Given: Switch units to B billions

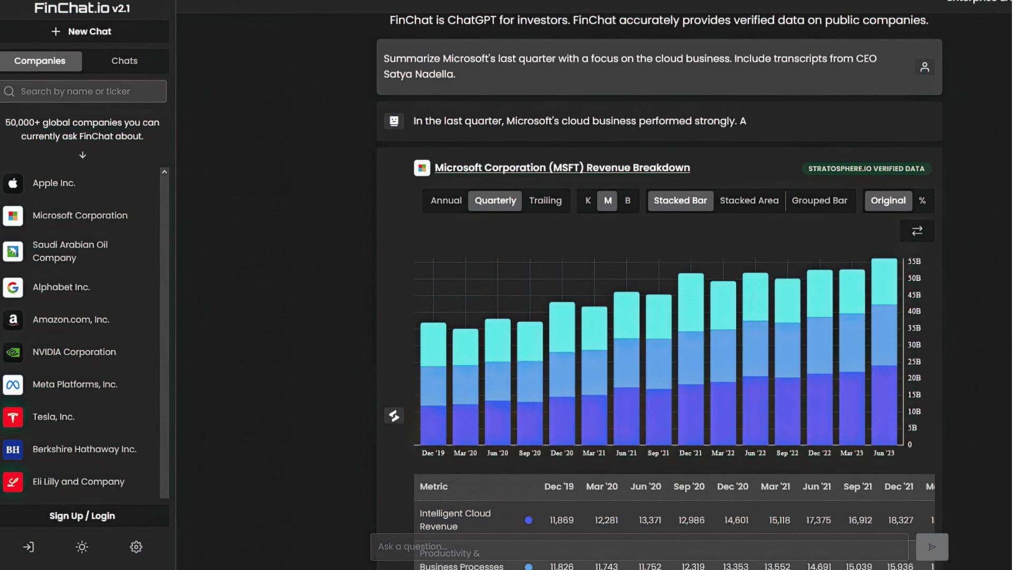Looking at the screenshot, I should tap(627, 201).
